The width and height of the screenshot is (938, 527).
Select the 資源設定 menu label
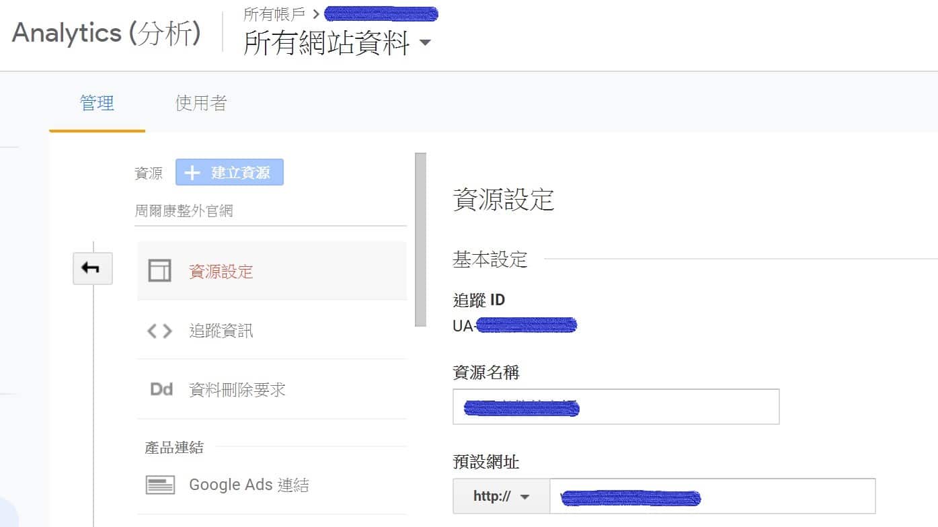click(x=221, y=272)
